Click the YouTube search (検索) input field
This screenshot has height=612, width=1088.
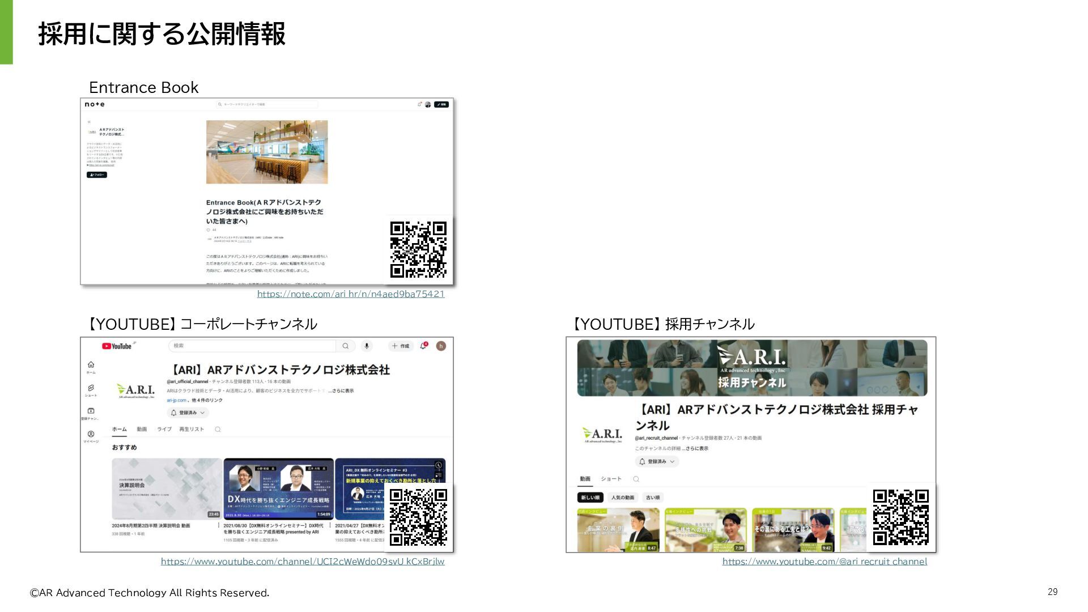point(252,346)
